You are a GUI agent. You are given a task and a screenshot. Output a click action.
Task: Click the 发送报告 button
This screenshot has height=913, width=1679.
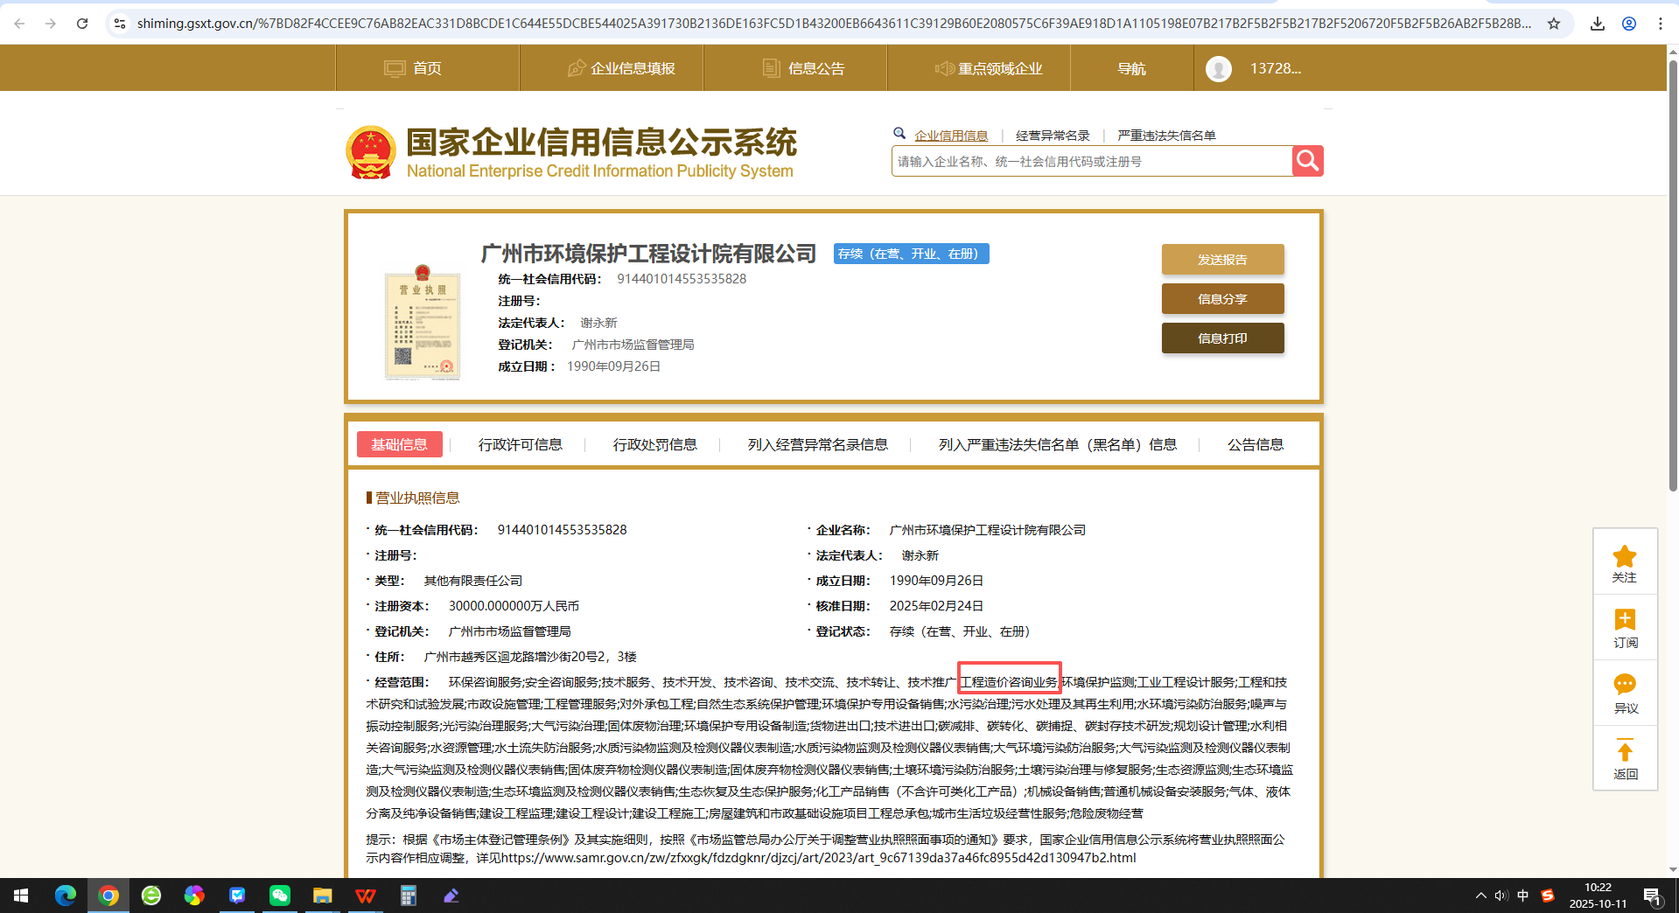[x=1221, y=259]
